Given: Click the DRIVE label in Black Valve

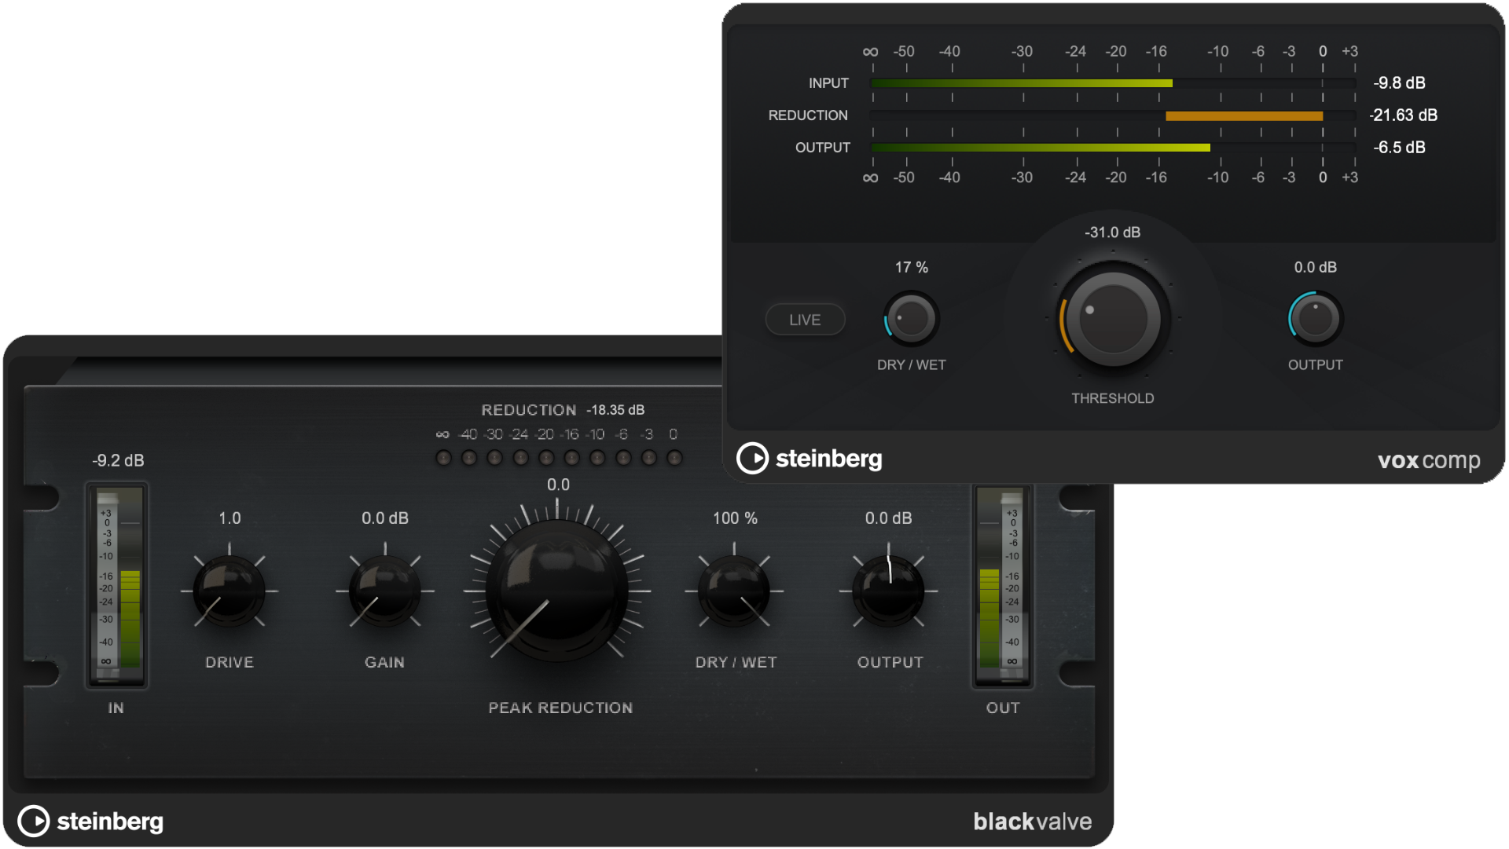Looking at the screenshot, I should [x=229, y=662].
